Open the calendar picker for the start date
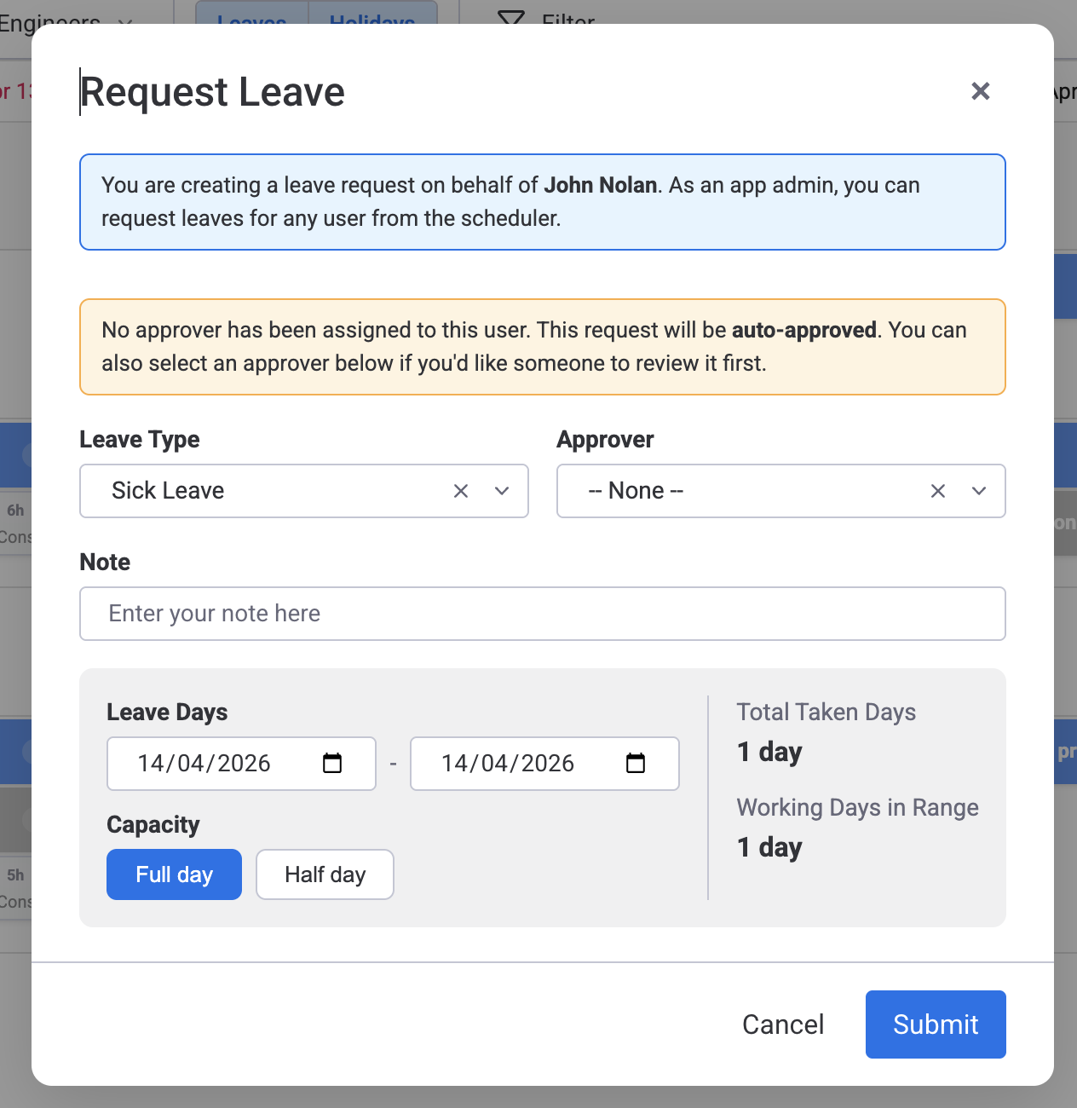The width and height of the screenshot is (1077, 1108). (332, 764)
